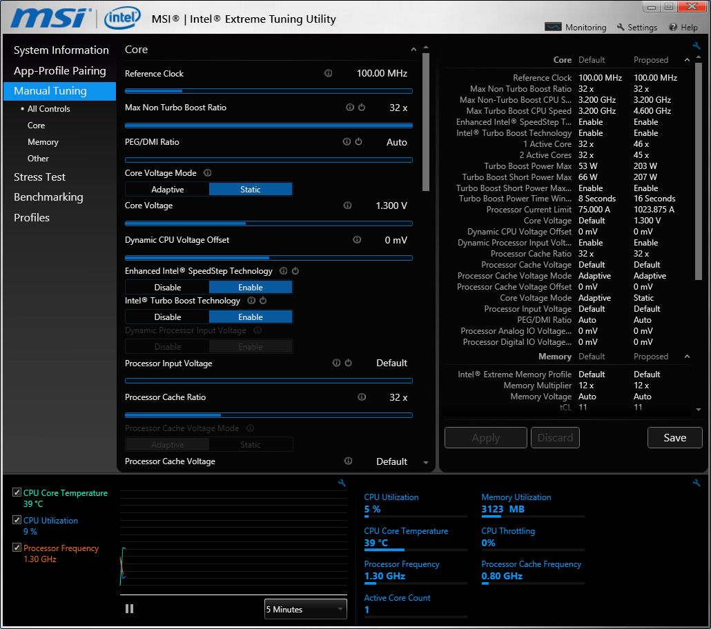Switch Core Voltage Mode to Adaptive

(x=166, y=188)
